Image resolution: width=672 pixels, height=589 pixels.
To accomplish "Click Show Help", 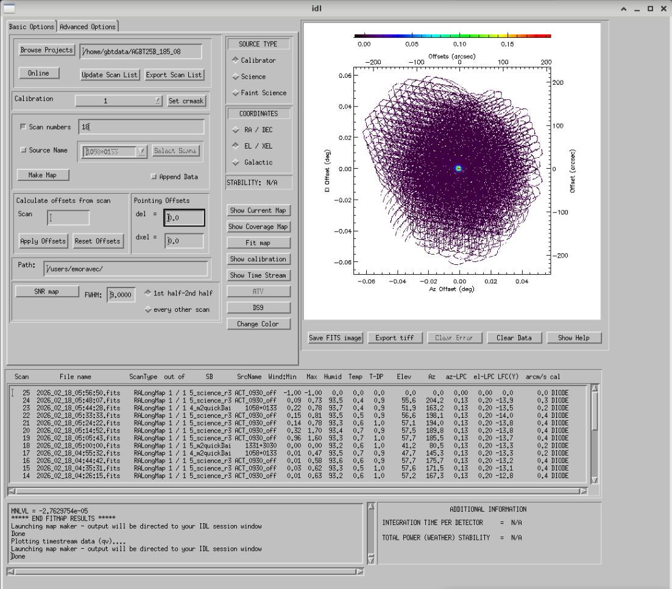I will click(x=574, y=338).
